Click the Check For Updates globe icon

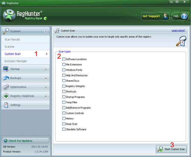(6, 141)
